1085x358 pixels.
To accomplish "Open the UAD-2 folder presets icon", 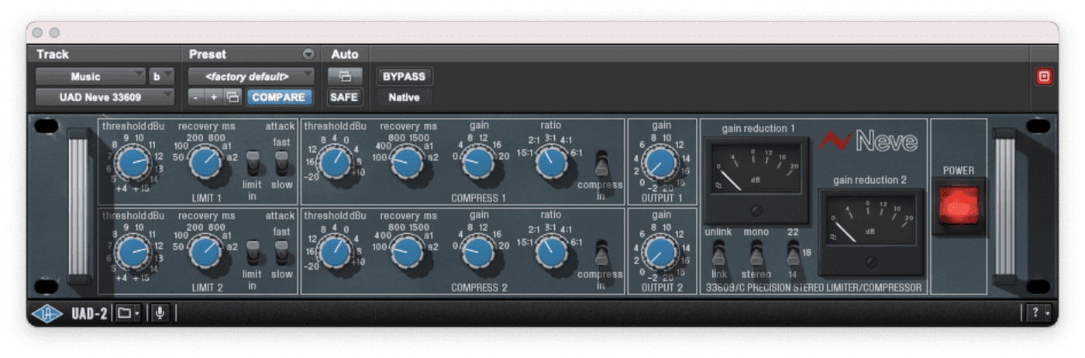I will click(x=128, y=313).
